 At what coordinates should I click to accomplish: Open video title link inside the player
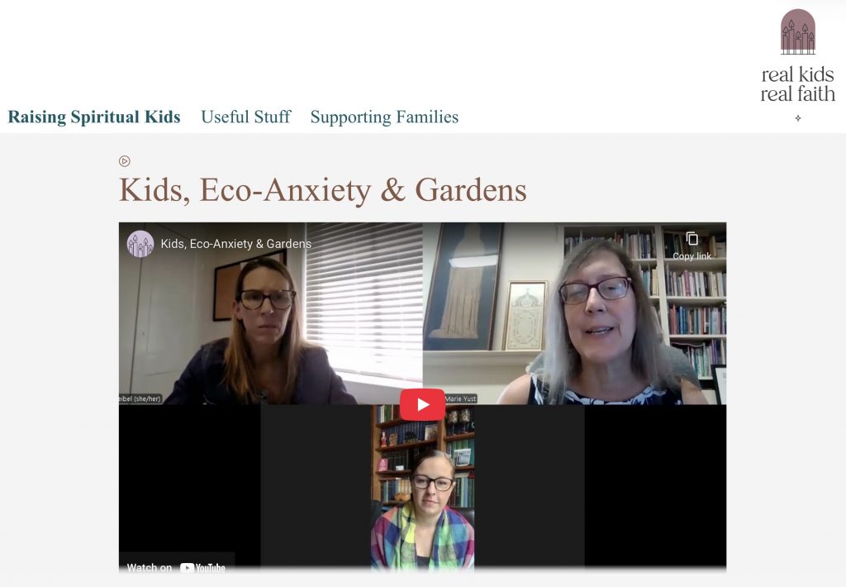(x=235, y=244)
